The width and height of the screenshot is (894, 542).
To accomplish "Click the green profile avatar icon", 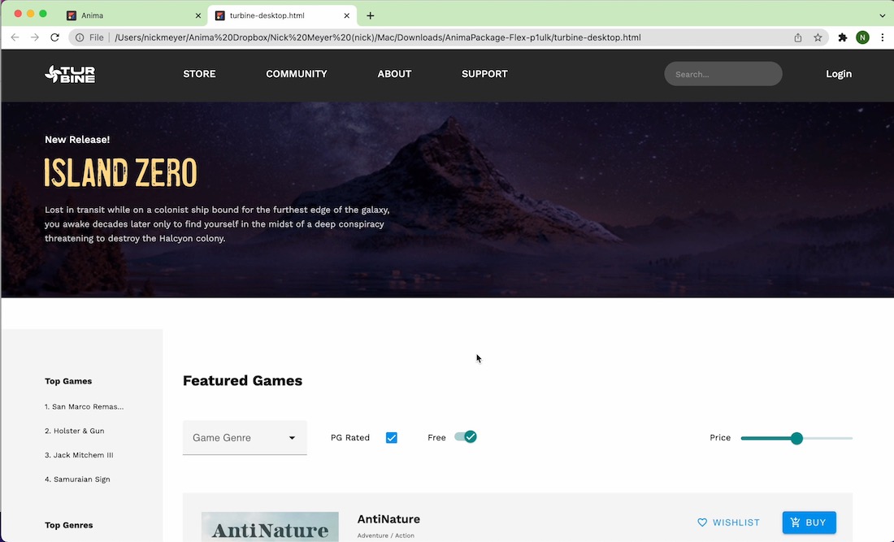I will (x=862, y=37).
